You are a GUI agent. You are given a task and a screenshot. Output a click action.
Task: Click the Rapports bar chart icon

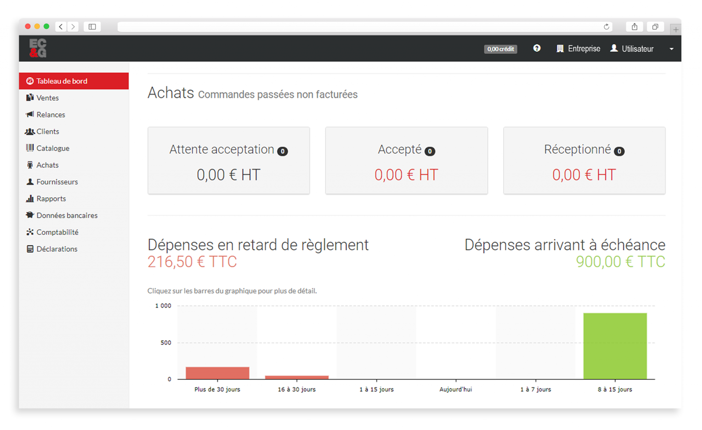click(30, 198)
